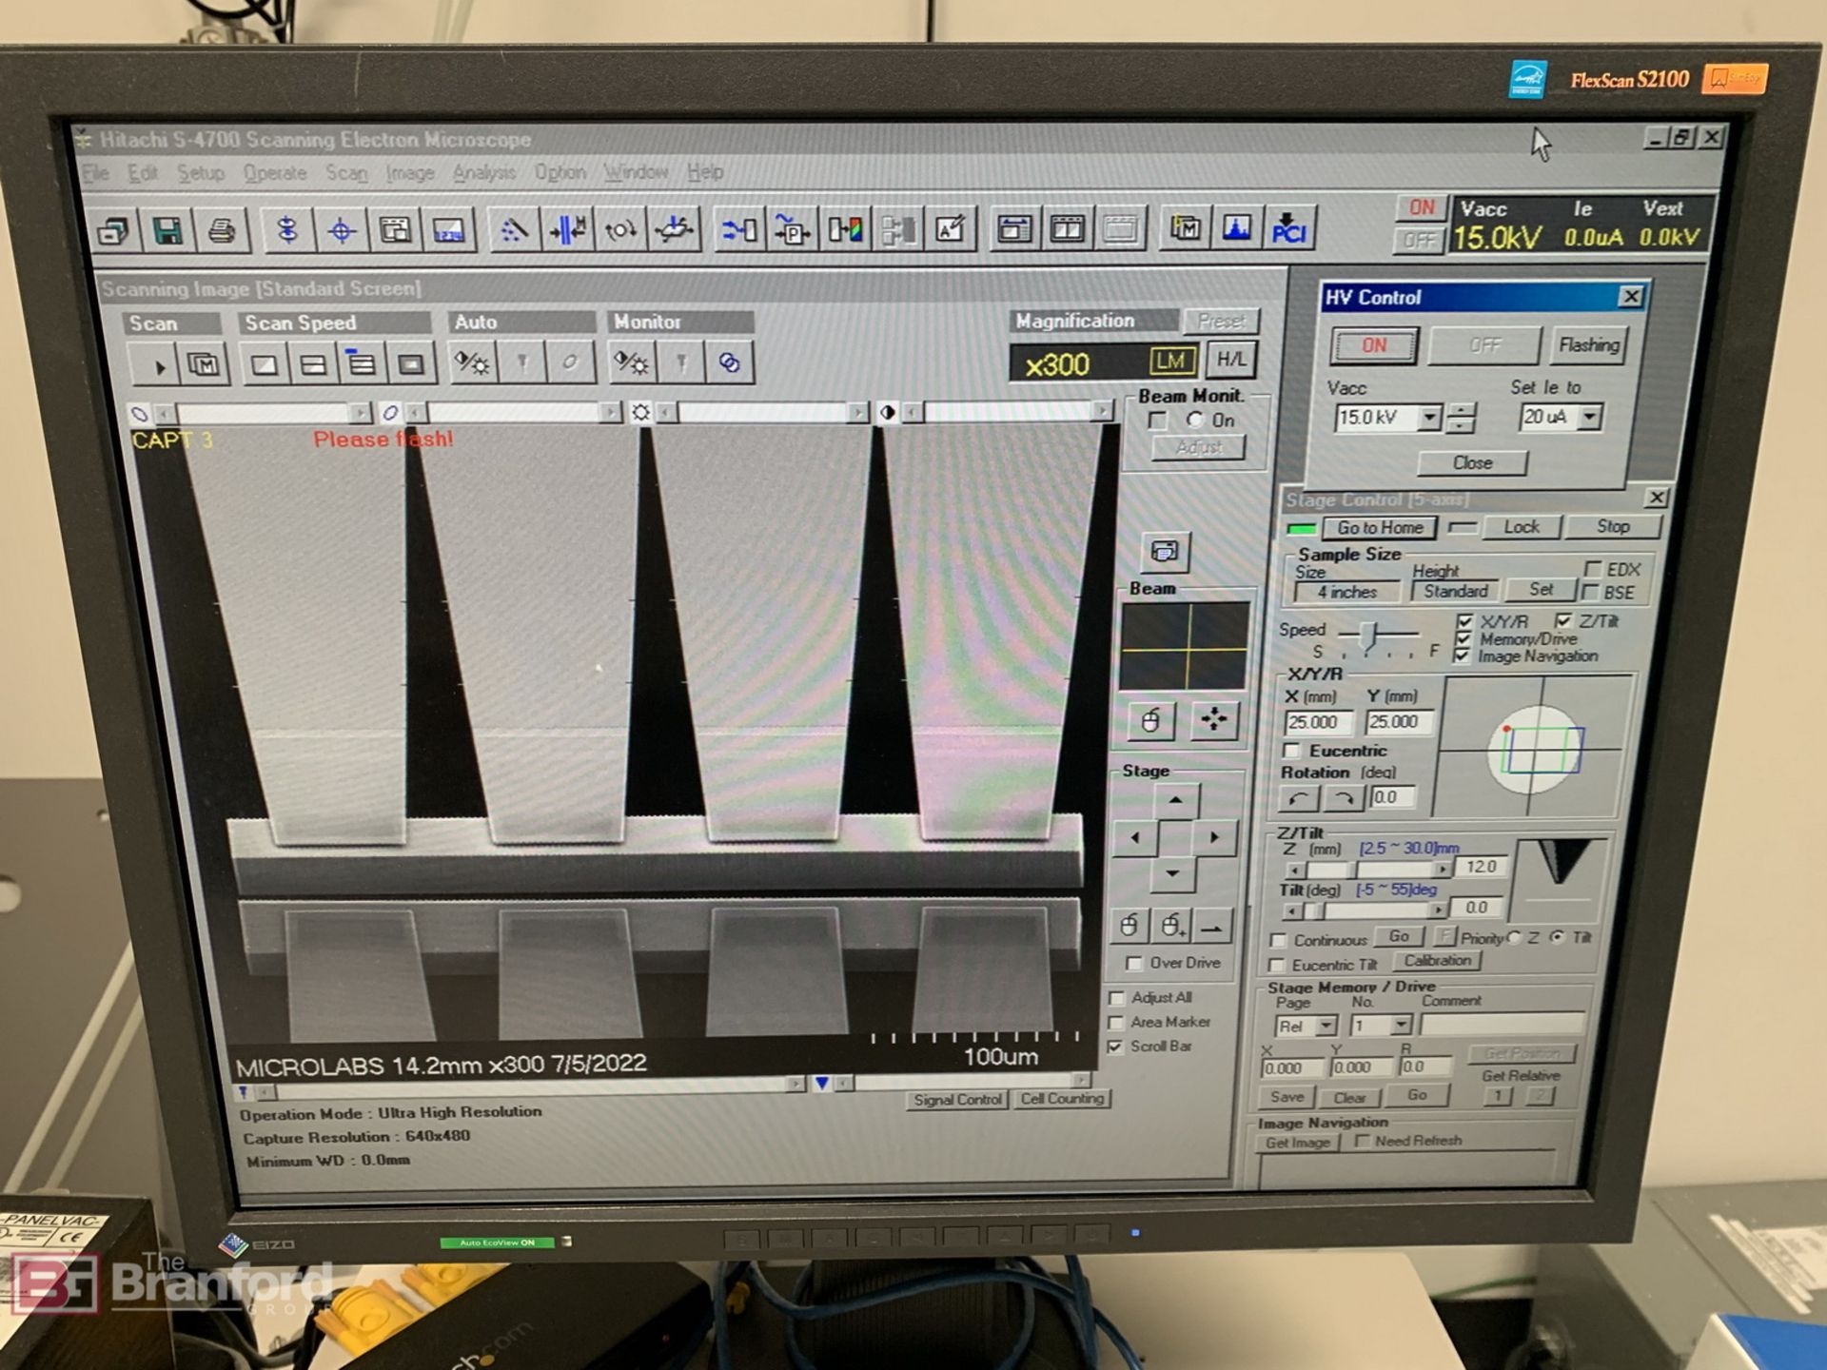Check the EDX checkbox
This screenshot has width=1827, height=1370.
[x=1592, y=569]
